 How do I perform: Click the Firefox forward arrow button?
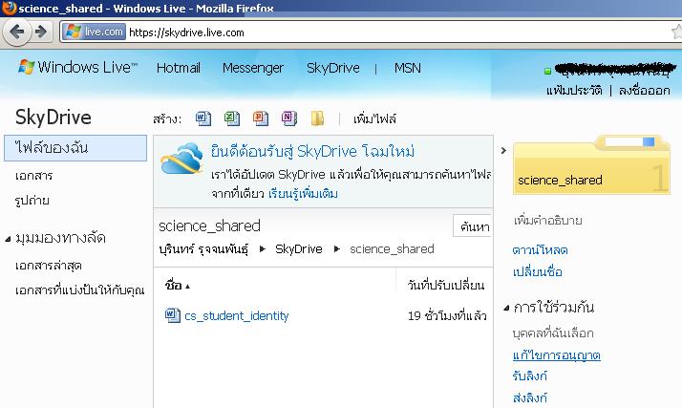tap(41, 32)
